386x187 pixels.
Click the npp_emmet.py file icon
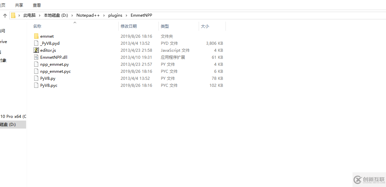(x=36, y=64)
